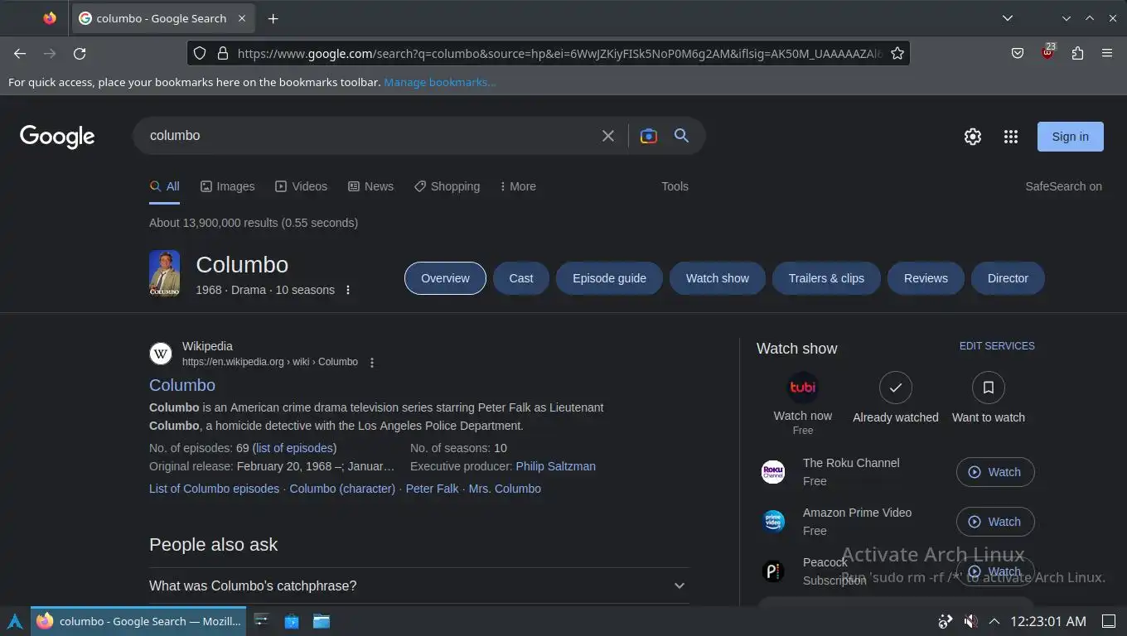Open Firefox hamburger application menu

tap(1107, 53)
